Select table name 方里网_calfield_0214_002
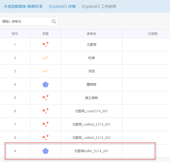The width and height of the screenshot is (170, 162). 92,138
